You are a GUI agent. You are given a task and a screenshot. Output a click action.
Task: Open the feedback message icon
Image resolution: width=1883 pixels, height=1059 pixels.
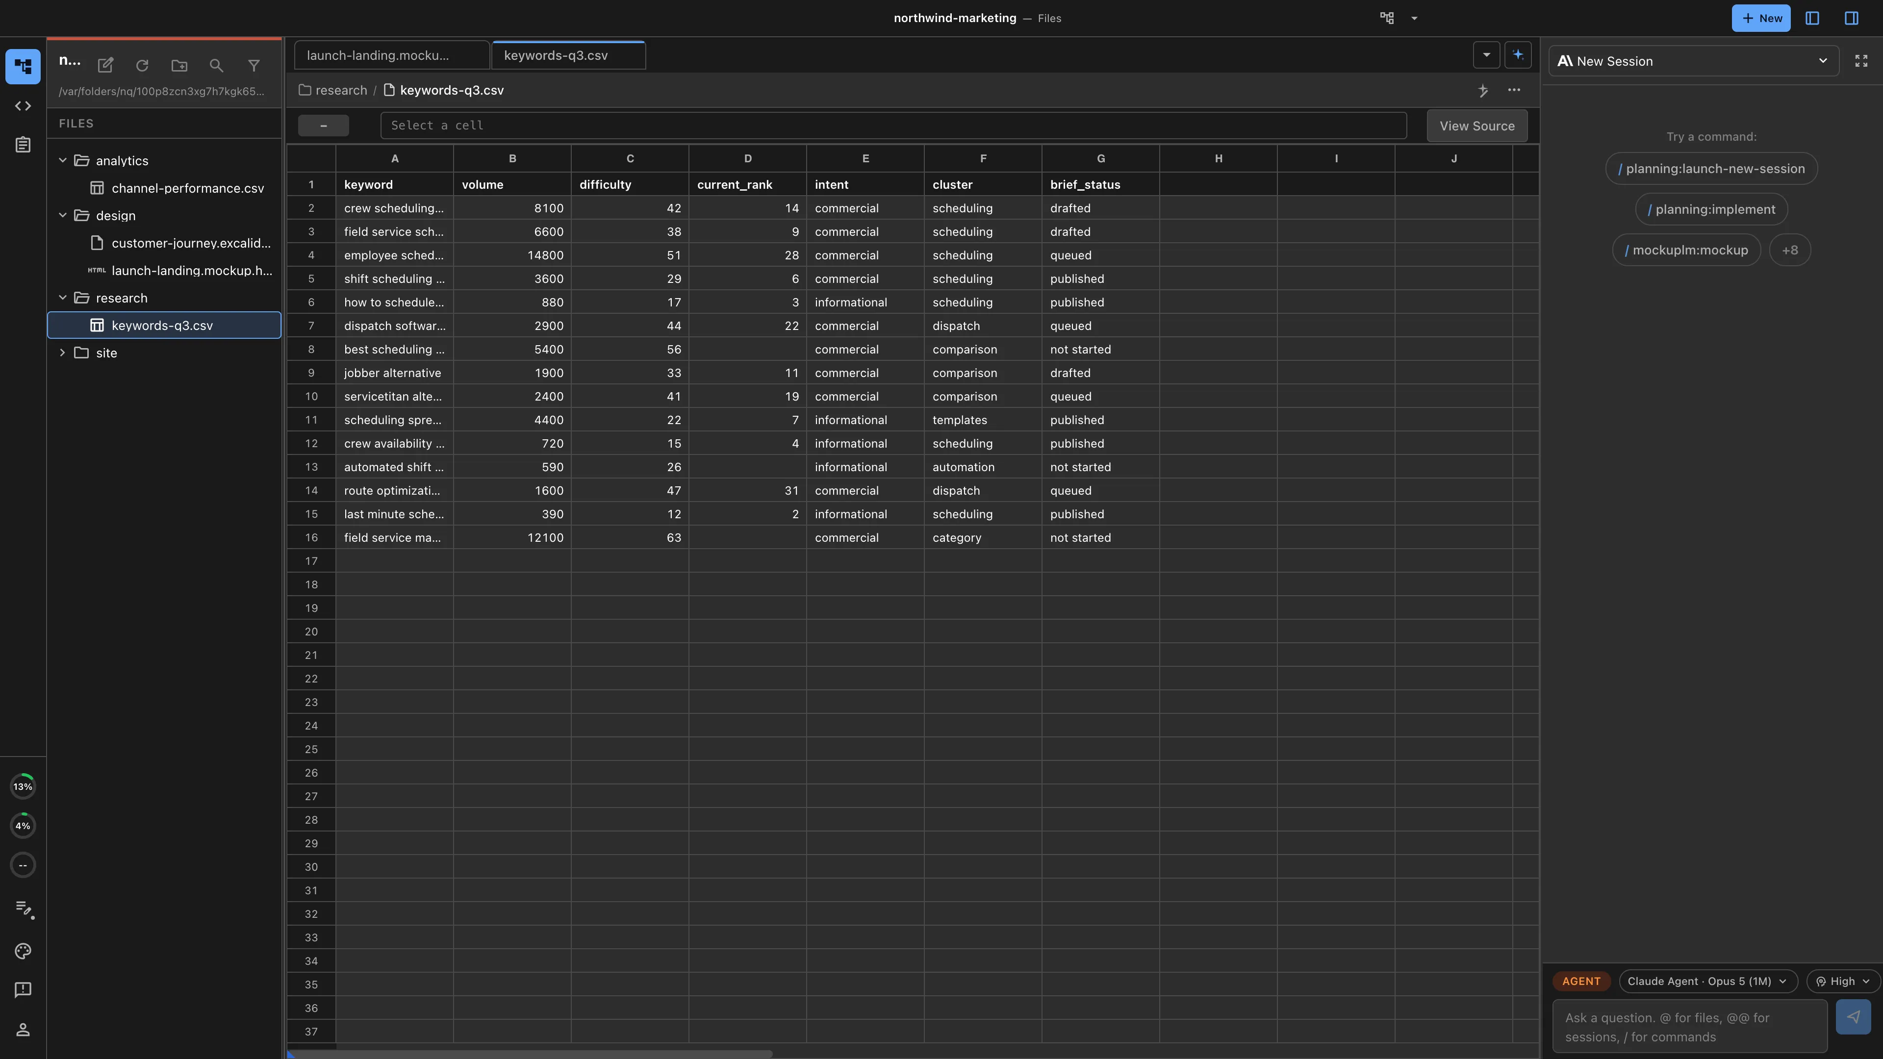coord(23,989)
